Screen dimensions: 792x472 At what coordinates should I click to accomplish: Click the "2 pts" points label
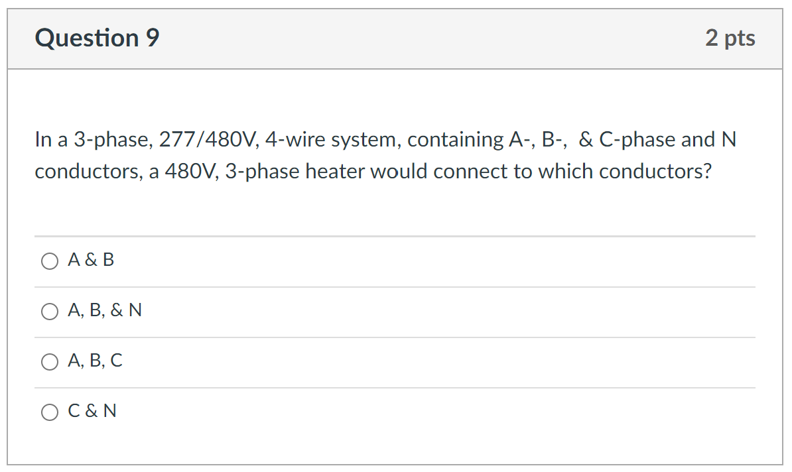731,38
